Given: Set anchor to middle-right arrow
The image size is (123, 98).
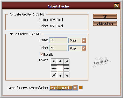Looking at the screenshot, I should [x=66, y=68].
